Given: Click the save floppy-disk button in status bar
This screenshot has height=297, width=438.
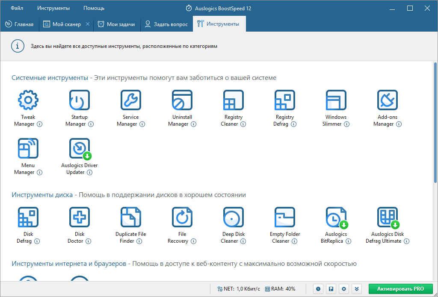Looking at the screenshot, I should click(x=331, y=289).
